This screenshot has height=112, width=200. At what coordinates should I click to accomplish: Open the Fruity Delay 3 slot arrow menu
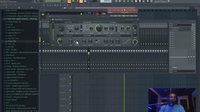click(x=170, y=30)
